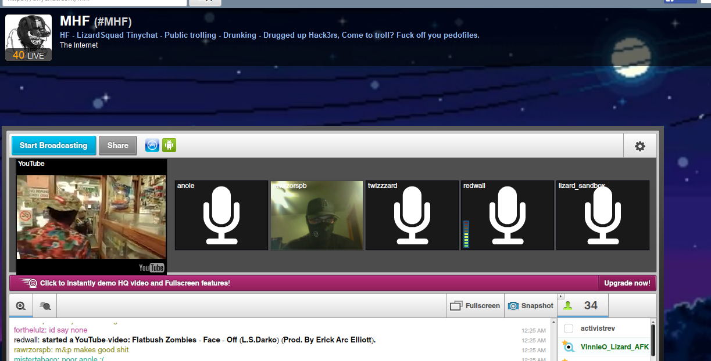Click the webcam icon beside VinnieO_Lizard_AFK

coord(568,347)
